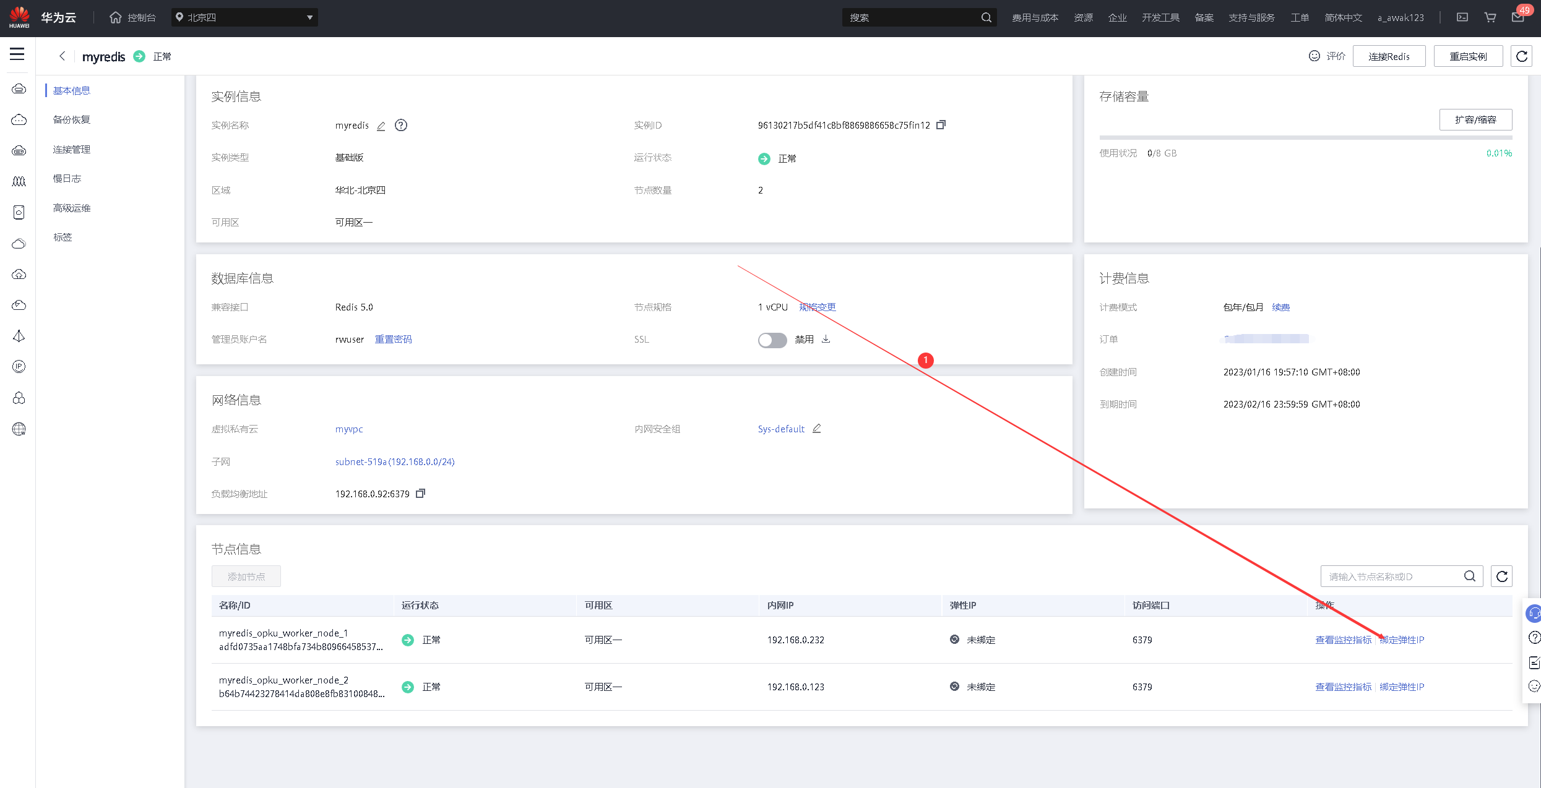Bind elastic IP for worker_node_2
This screenshot has width=1541, height=788.
1402,687
